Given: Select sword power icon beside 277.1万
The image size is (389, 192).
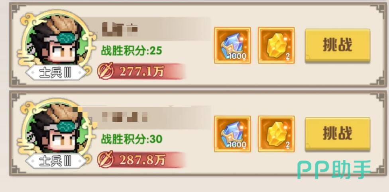Looking at the screenshot, I should tap(106, 71).
